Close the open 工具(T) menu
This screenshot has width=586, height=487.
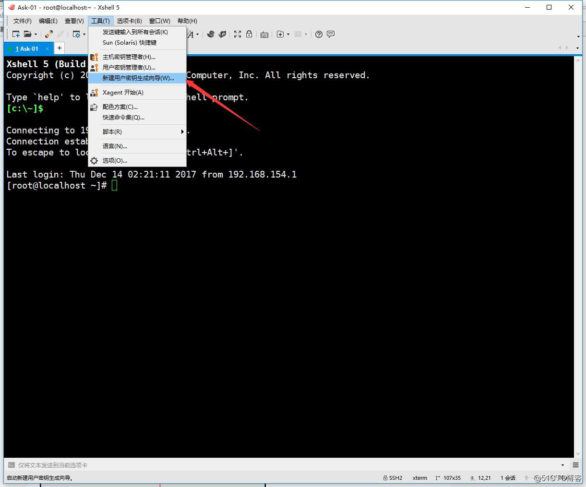point(101,21)
